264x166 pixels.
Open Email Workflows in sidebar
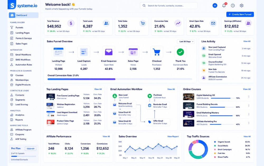point(23,55)
